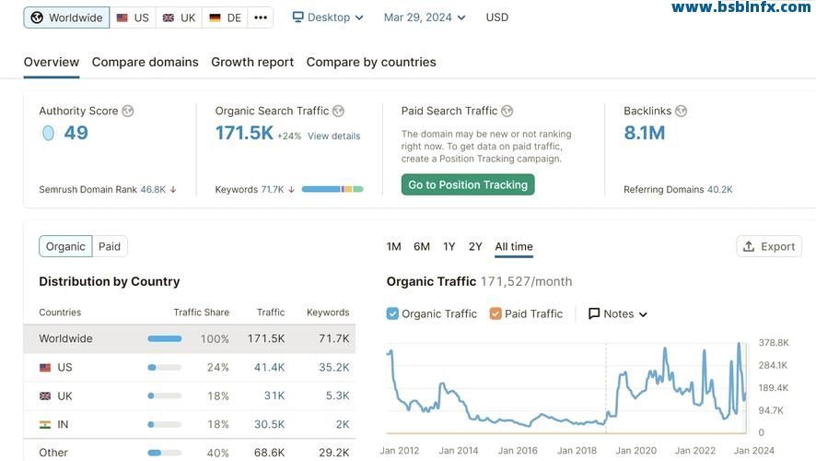816x461 pixels.
Task: Click the Export upload icon
Action: 749,246
